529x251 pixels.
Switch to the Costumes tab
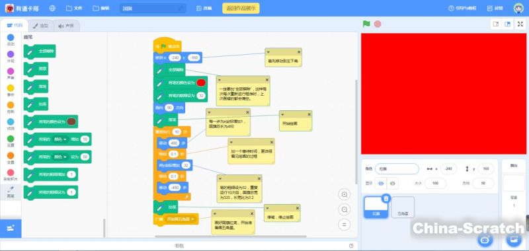pos(41,26)
